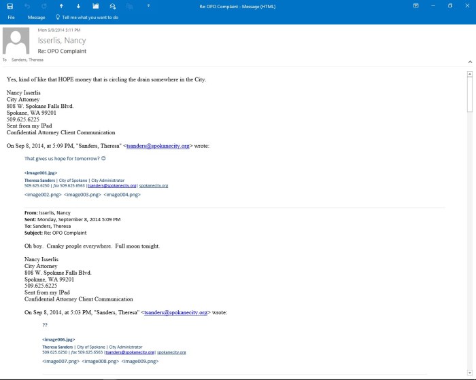The image size is (476, 380).
Task: Click the vertical scrollbar thumb
Action: click(x=470, y=95)
